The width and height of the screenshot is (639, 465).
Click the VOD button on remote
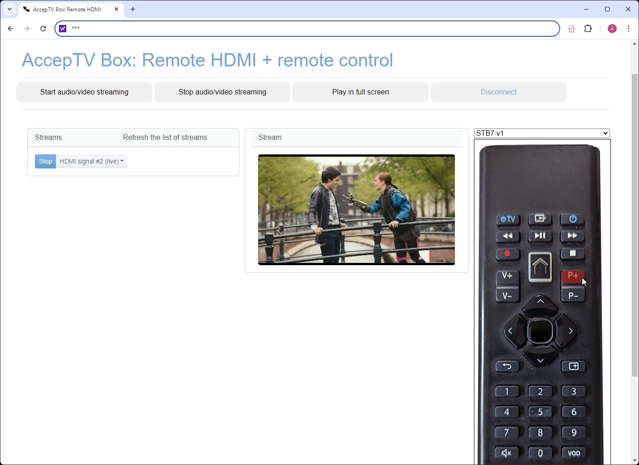tap(574, 453)
